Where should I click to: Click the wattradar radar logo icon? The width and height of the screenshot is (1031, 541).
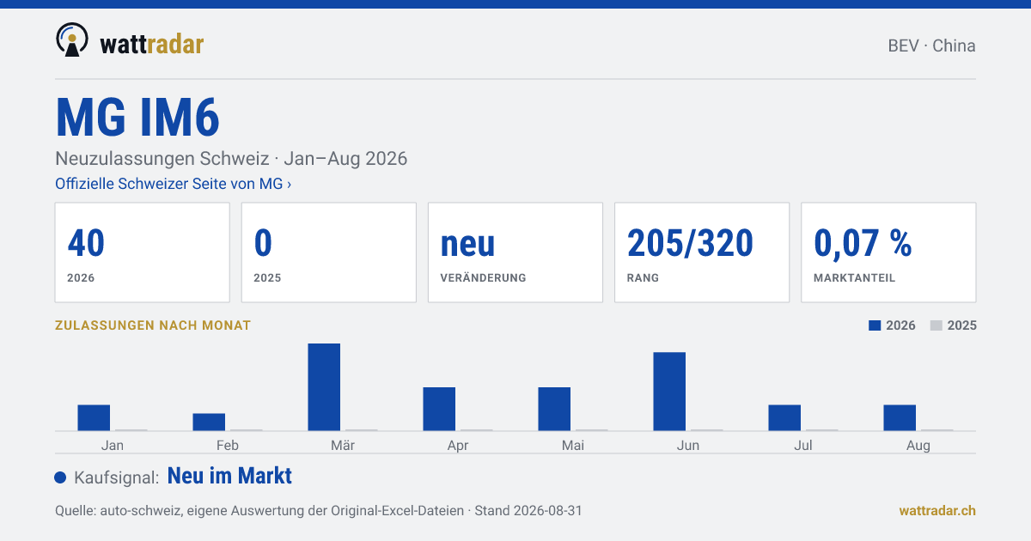(x=72, y=40)
